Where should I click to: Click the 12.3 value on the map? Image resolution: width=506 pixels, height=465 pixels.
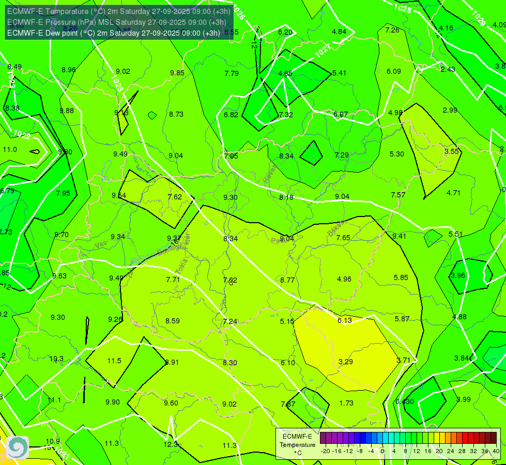pos(171,444)
